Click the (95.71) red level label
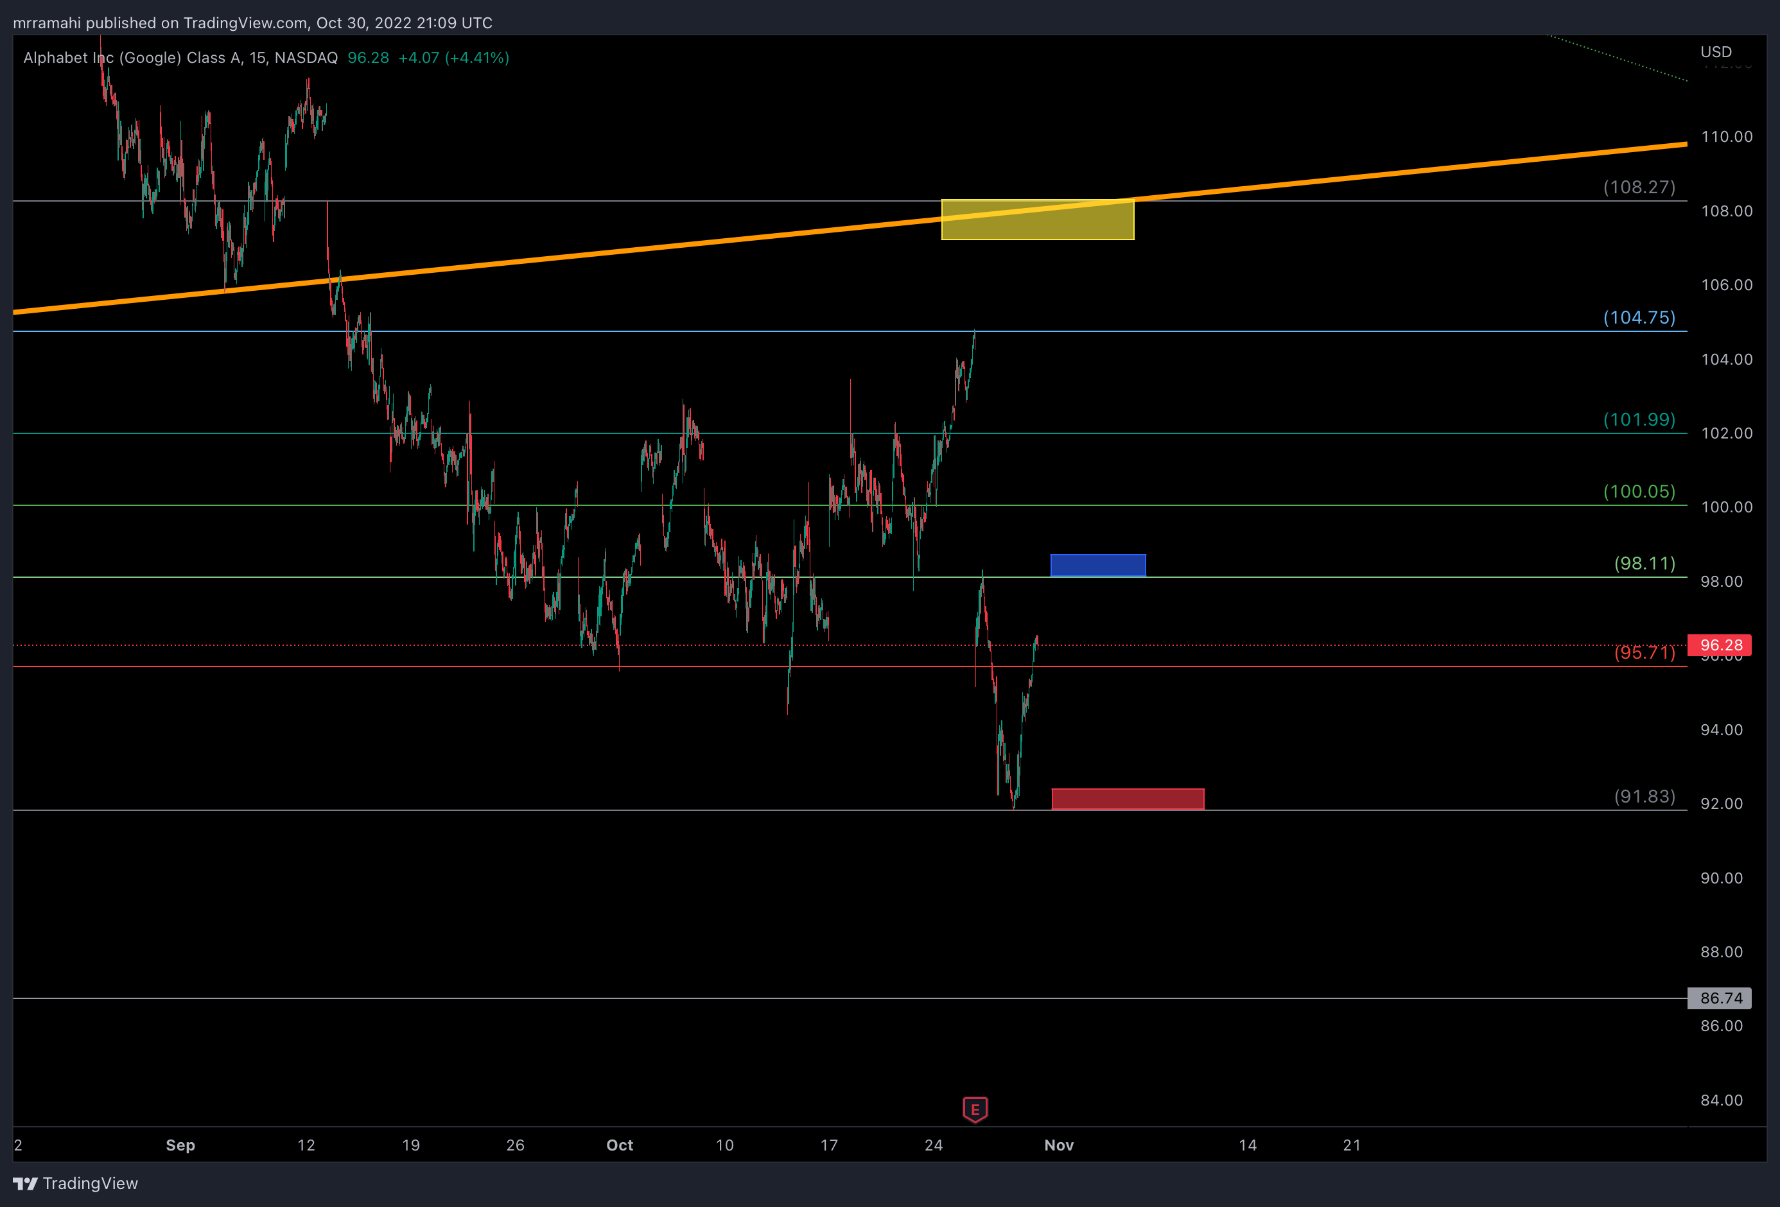 point(1644,652)
